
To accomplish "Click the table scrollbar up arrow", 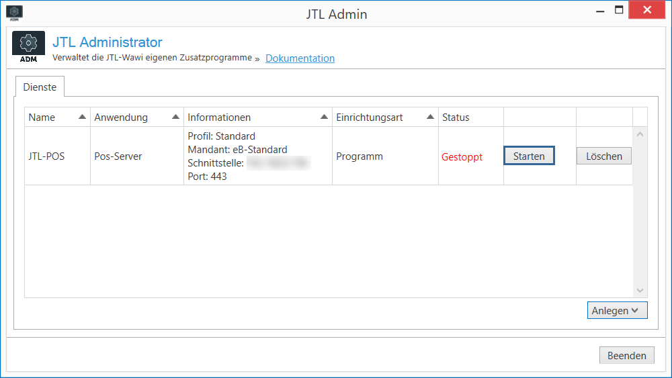I will click(640, 135).
